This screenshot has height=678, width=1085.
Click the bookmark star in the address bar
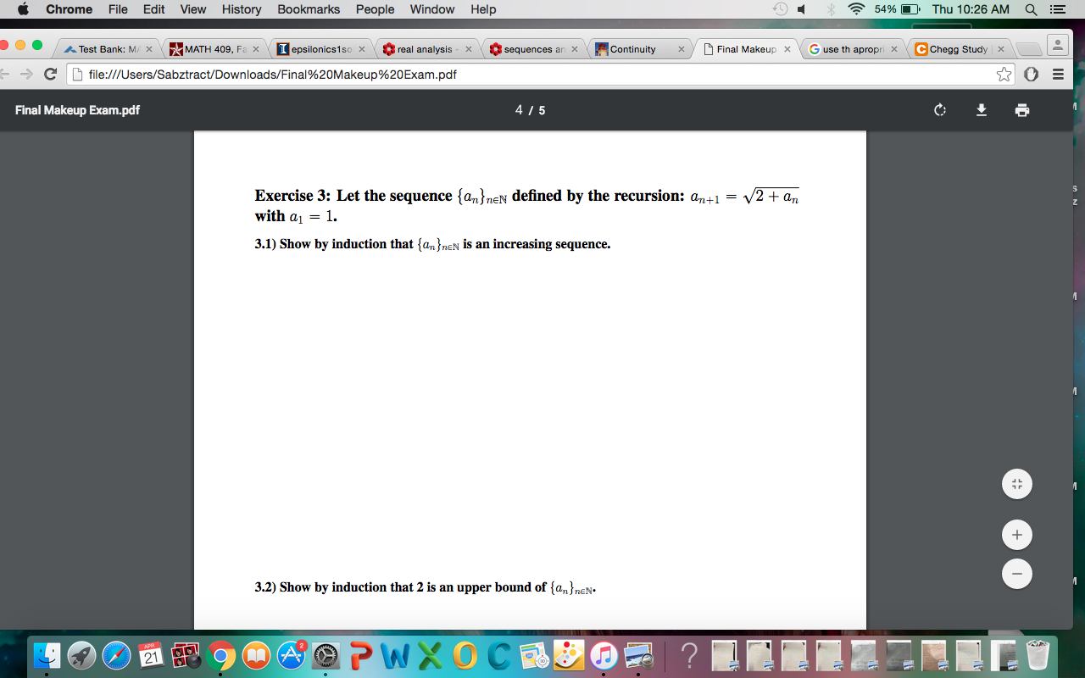1004,75
